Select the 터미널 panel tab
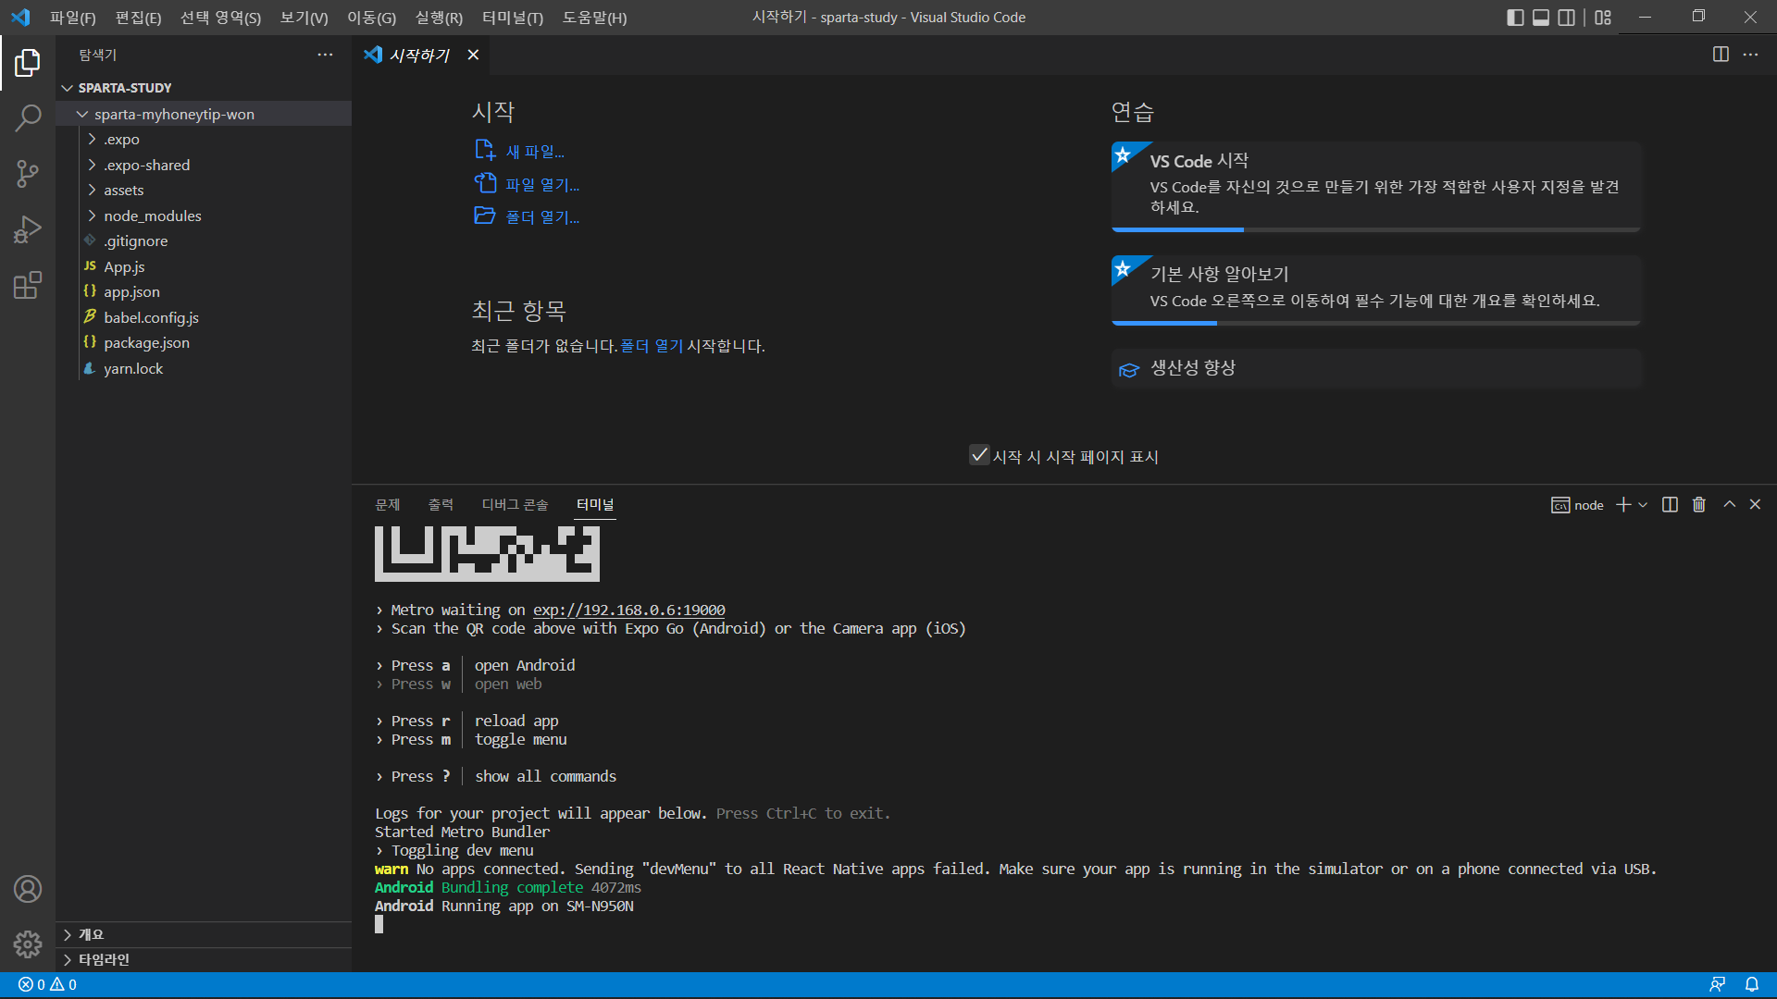 tap(595, 504)
